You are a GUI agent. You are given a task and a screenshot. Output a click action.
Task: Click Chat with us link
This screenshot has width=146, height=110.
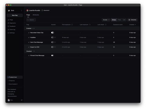(11, 92)
